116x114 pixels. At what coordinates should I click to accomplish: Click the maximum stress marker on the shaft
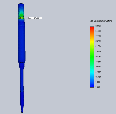(20, 18)
